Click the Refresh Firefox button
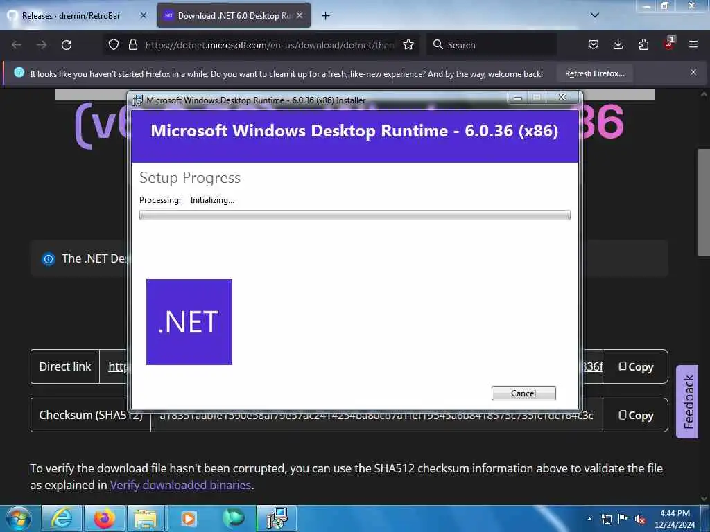The image size is (710, 532). [594, 73]
